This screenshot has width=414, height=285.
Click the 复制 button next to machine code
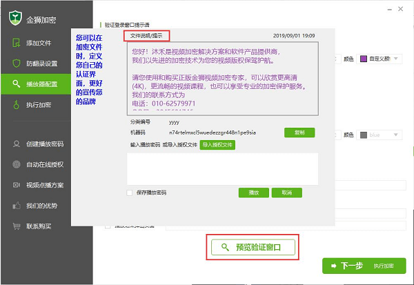[299, 132]
